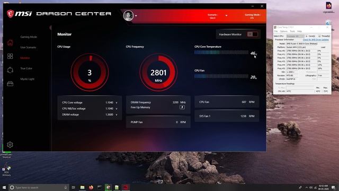Click the user profile avatar

(x=128, y=15)
